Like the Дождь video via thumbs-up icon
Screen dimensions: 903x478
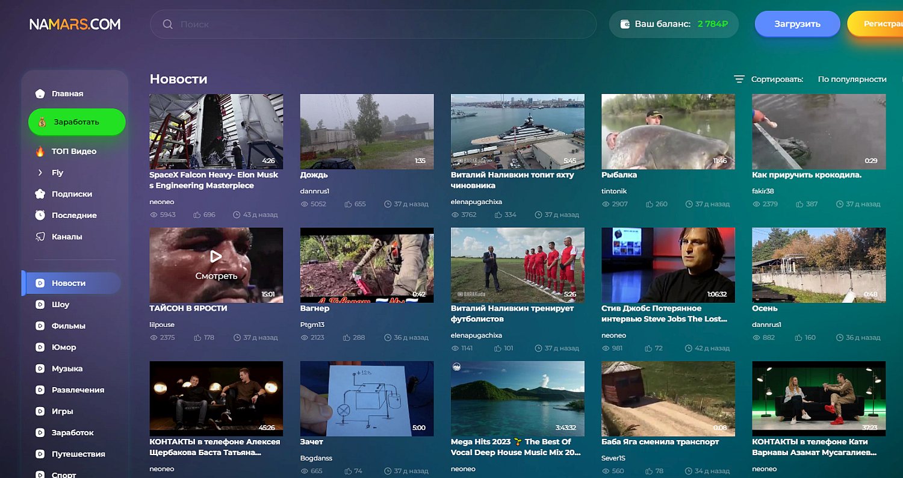click(x=348, y=204)
